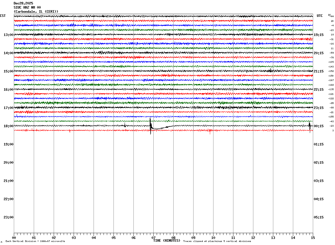The width and height of the screenshot is (335, 245).
Task: Click the DC offset value "-135"
Action: [x=331, y=90]
